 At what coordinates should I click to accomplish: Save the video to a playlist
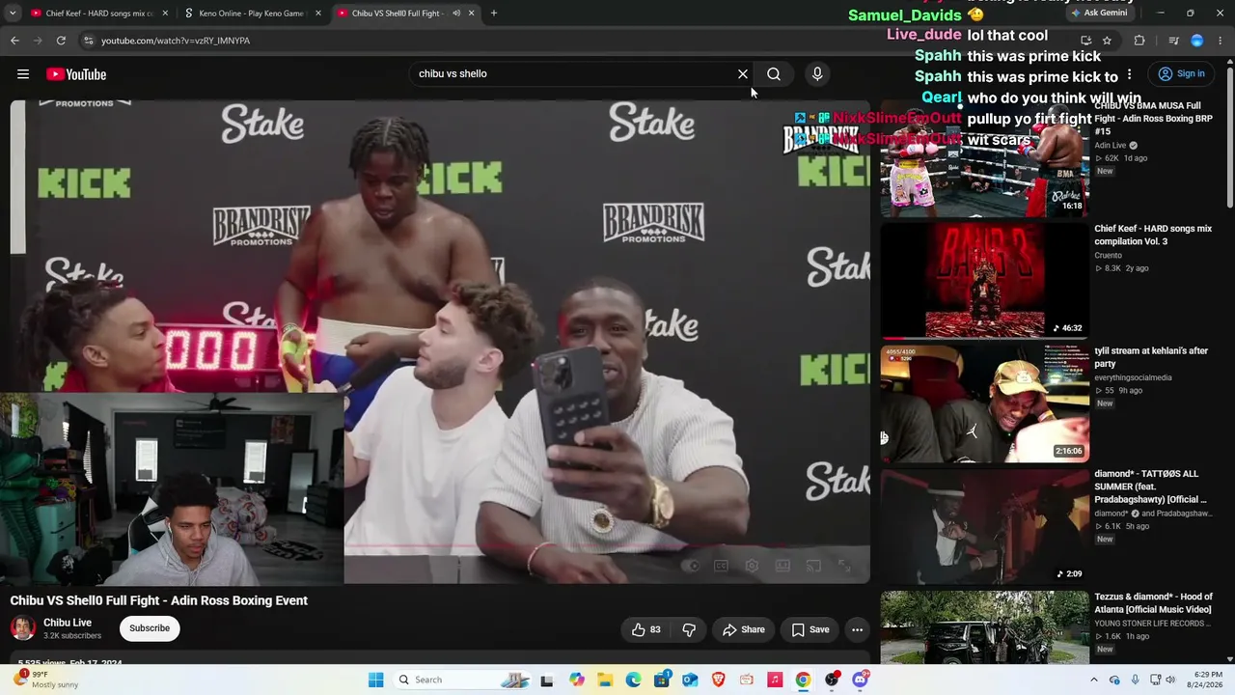810,629
